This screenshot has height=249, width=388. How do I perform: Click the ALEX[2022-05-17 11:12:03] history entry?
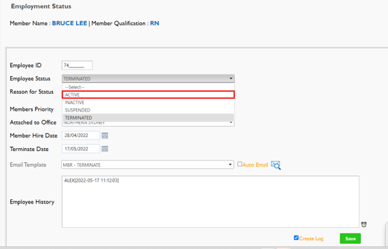pyautogui.click(x=92, y=180)
